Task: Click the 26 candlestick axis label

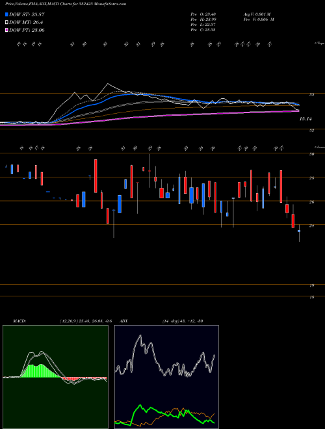Action: [311, 202]
